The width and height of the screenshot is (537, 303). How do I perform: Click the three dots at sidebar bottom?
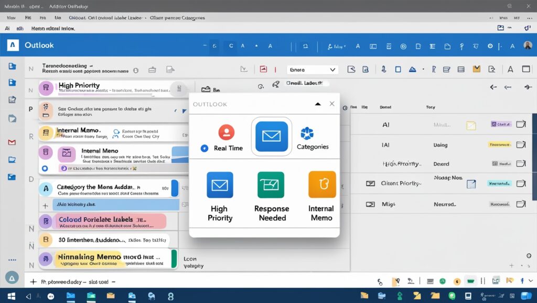tap(12, 260)
